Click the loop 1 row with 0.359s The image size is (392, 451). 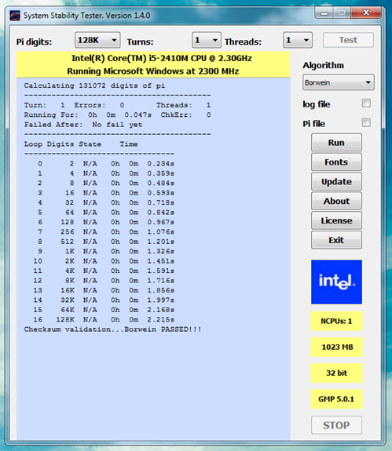[x=106, y=173]
